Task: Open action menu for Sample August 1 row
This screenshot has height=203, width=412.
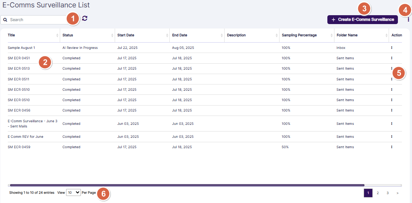Action: 392,48
